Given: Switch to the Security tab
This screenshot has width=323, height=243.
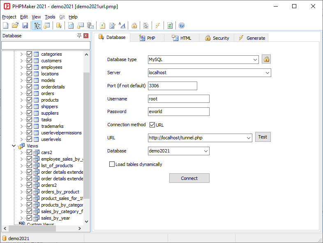Looking at the screenshot, I should [217, 38].
